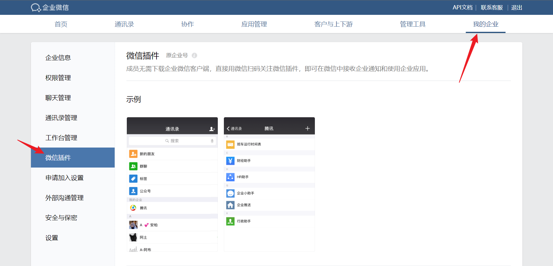Go to 应用管理 tab
The width and height of the screenshot is (553, 266).
(254, 24)
